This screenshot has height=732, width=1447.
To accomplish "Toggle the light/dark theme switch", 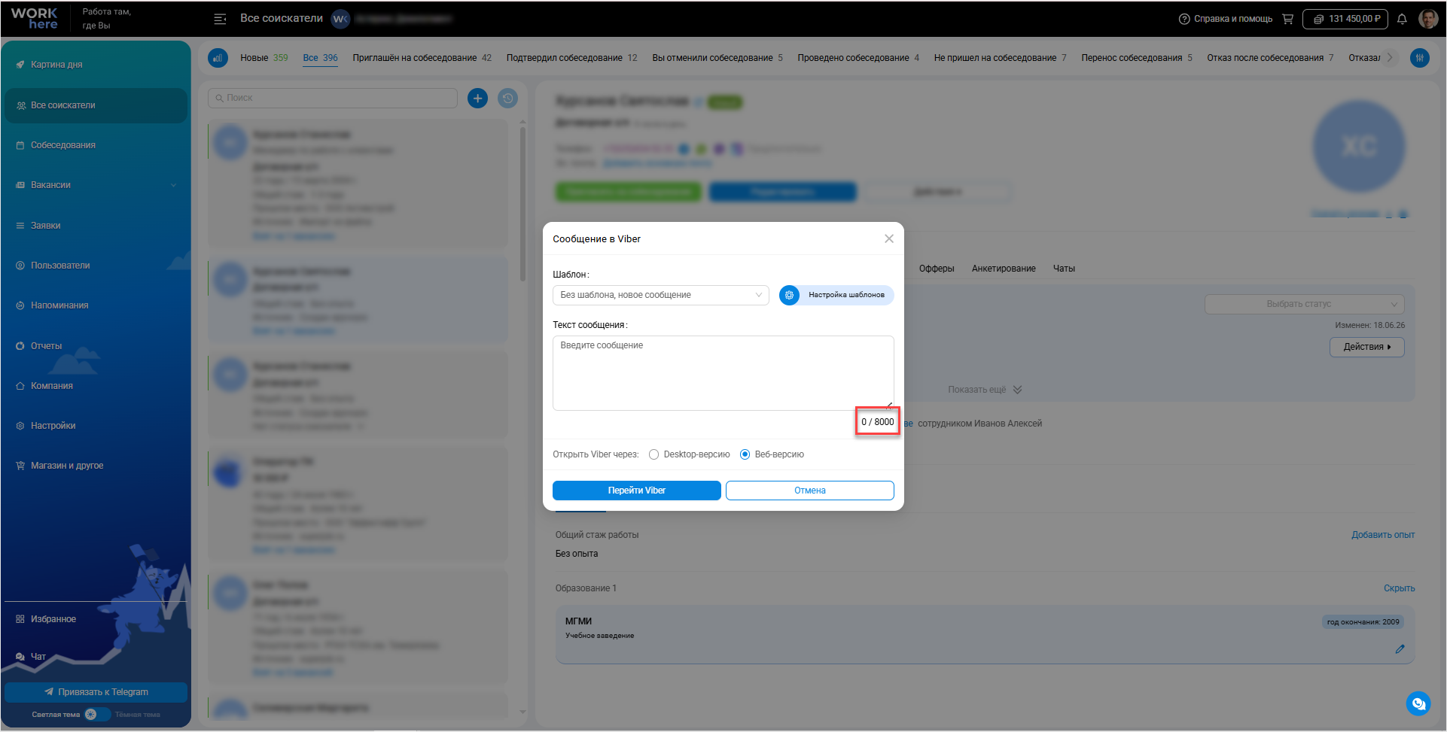I will coord(97,715).
